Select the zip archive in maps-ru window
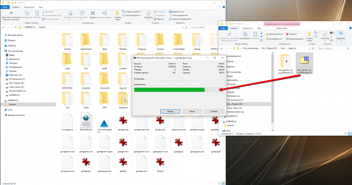This screenshot has width=352, height=185. 304,63
